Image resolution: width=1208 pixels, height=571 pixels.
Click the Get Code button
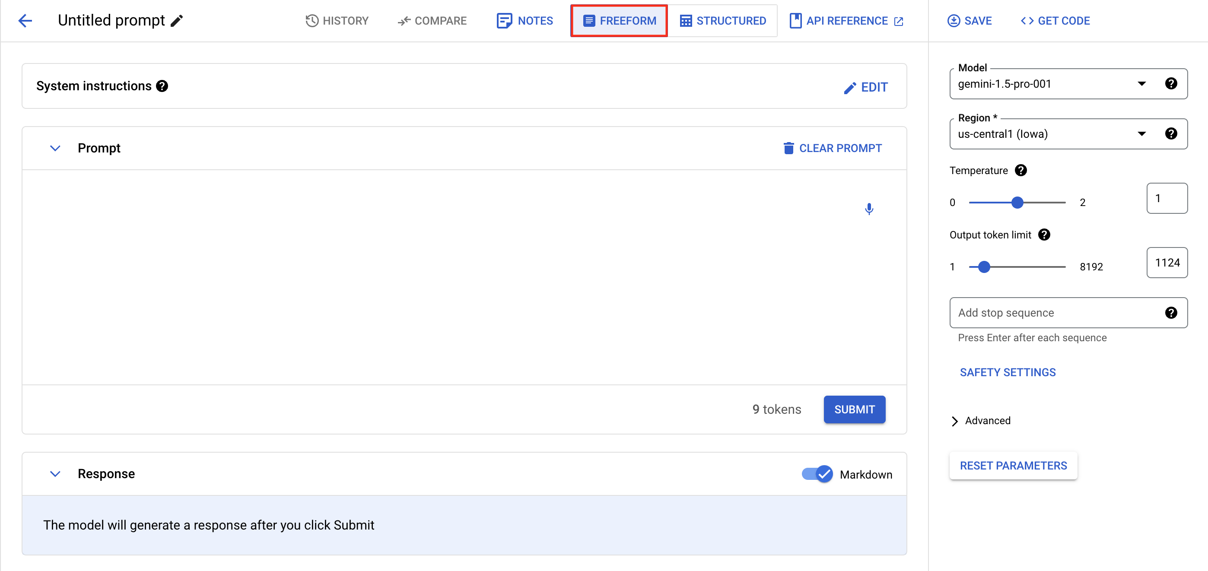[x=1055, y=21]
